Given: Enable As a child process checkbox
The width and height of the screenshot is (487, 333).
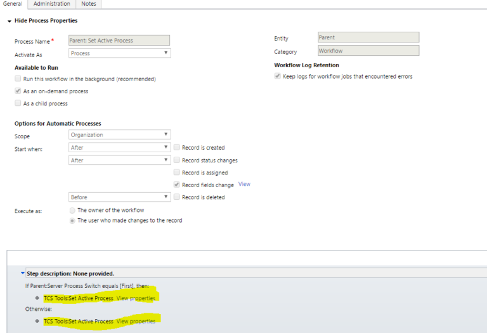Looking at the screenshot, I should (18, 103).
